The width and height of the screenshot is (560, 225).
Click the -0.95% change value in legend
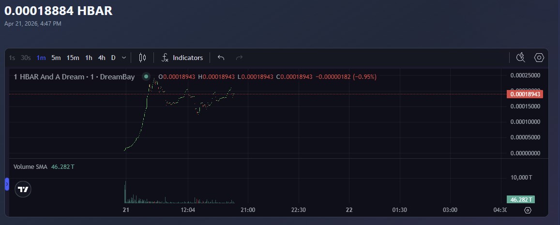364,77
